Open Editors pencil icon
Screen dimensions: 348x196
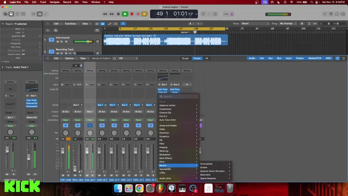46,14
